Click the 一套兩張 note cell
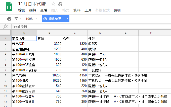 coord(100,70)
